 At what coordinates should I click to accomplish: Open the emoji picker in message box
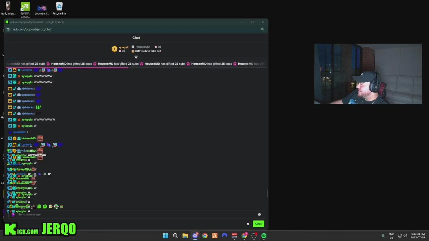(259, 215)
